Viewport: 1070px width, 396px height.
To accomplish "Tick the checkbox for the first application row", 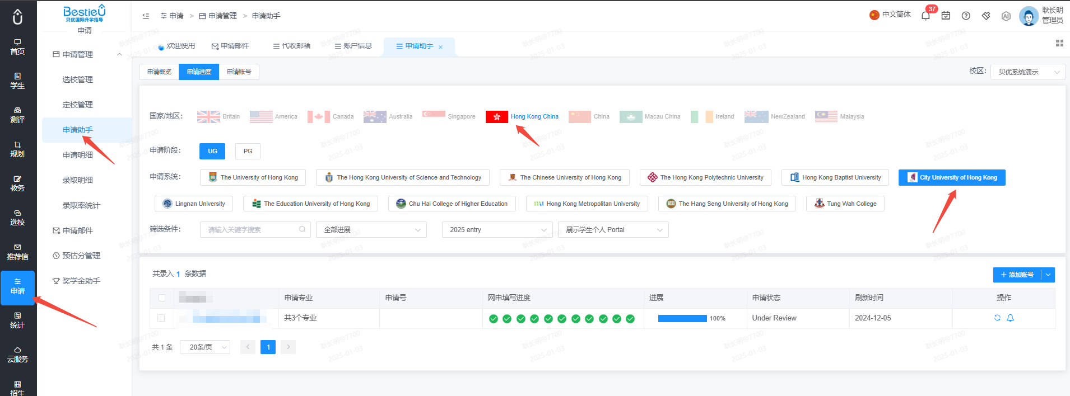I will click(x=161, y=318).
